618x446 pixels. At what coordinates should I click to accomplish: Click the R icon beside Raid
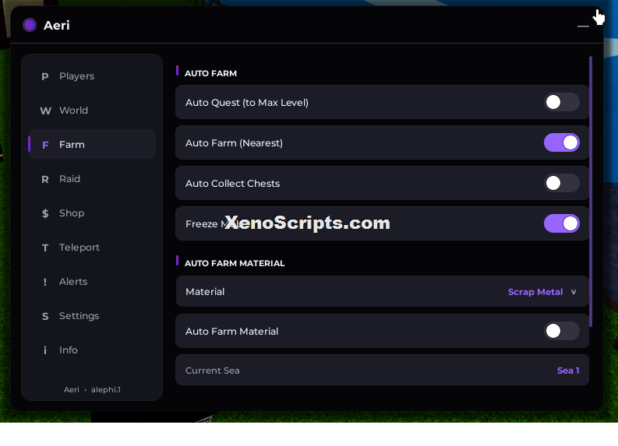coord(45,179)
